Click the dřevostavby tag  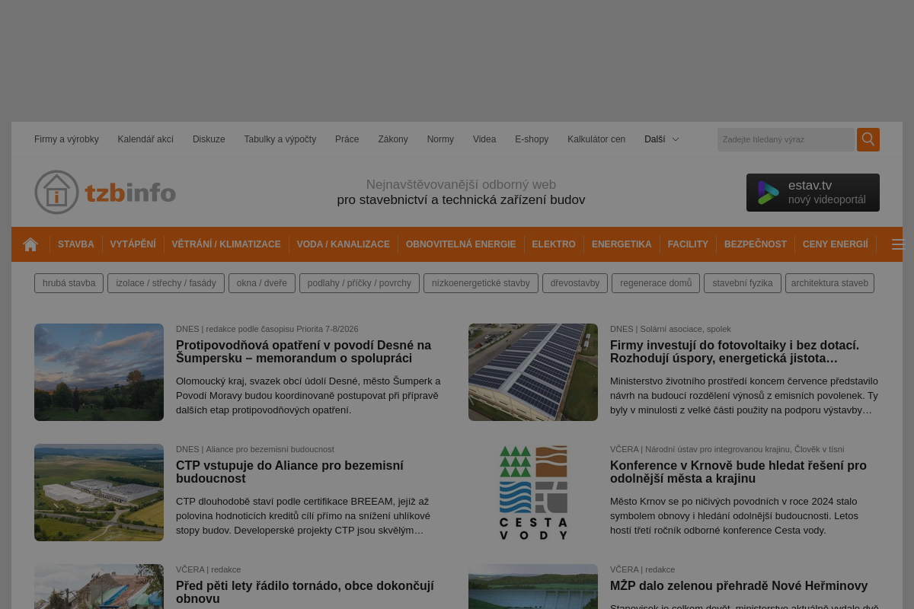575,283
